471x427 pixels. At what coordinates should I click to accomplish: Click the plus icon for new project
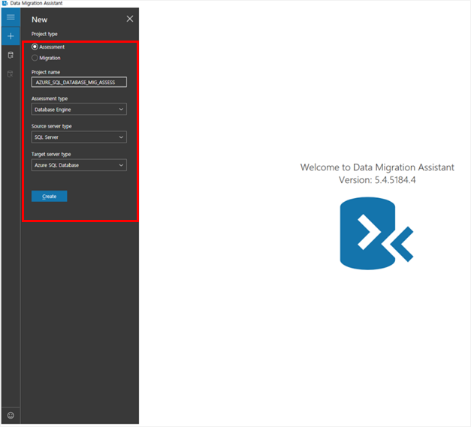click(11, 36)
